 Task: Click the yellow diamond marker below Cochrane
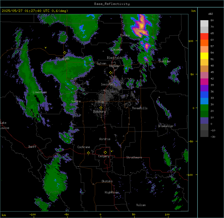pyautogui.click(x=88, y=153)
